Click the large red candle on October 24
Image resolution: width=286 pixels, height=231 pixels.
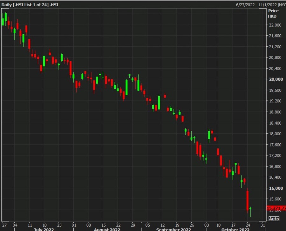(x=248, y=200)
